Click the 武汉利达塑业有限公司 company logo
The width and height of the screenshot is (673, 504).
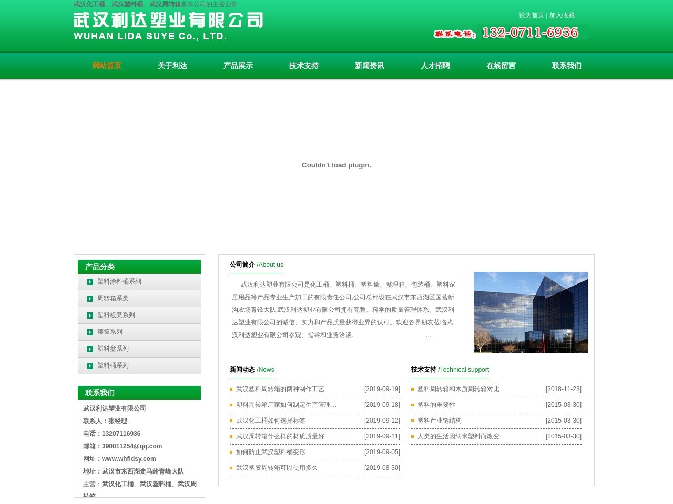click(168, 26)
